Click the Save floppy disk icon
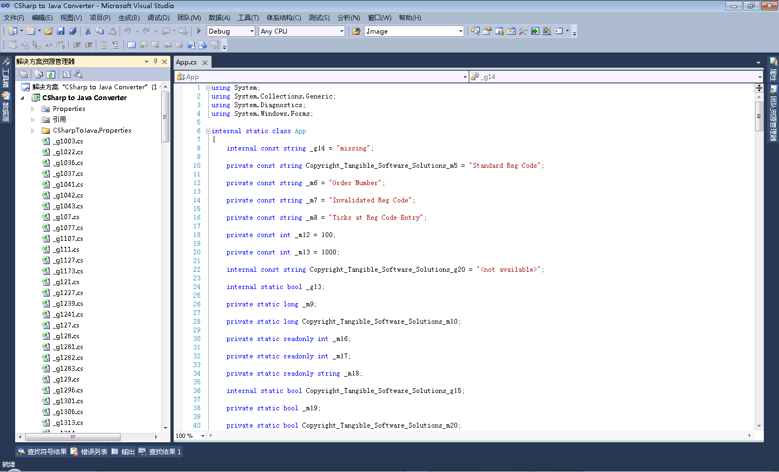Viewport: 779px width, 472px height. [x=61, y=31]
